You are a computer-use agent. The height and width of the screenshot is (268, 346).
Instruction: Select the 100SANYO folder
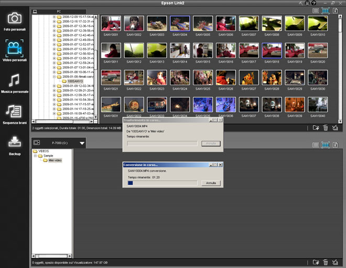[74, 81]
